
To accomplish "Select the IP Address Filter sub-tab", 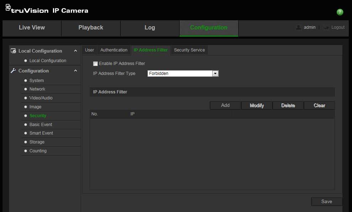I will coord(151,50).
